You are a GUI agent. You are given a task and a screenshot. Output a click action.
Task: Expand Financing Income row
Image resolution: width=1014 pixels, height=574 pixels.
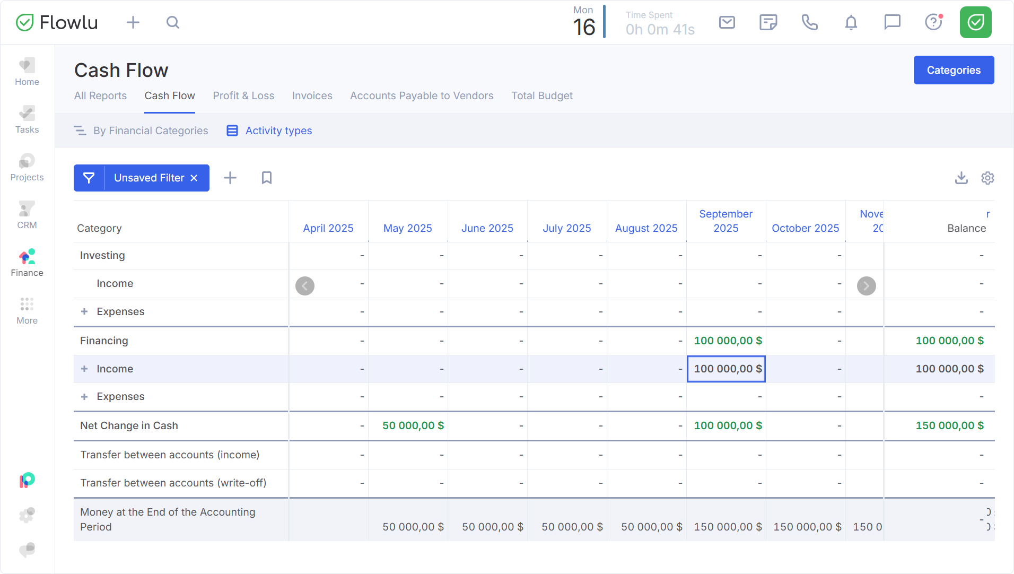pyautogui.click(x=84, y=369)
